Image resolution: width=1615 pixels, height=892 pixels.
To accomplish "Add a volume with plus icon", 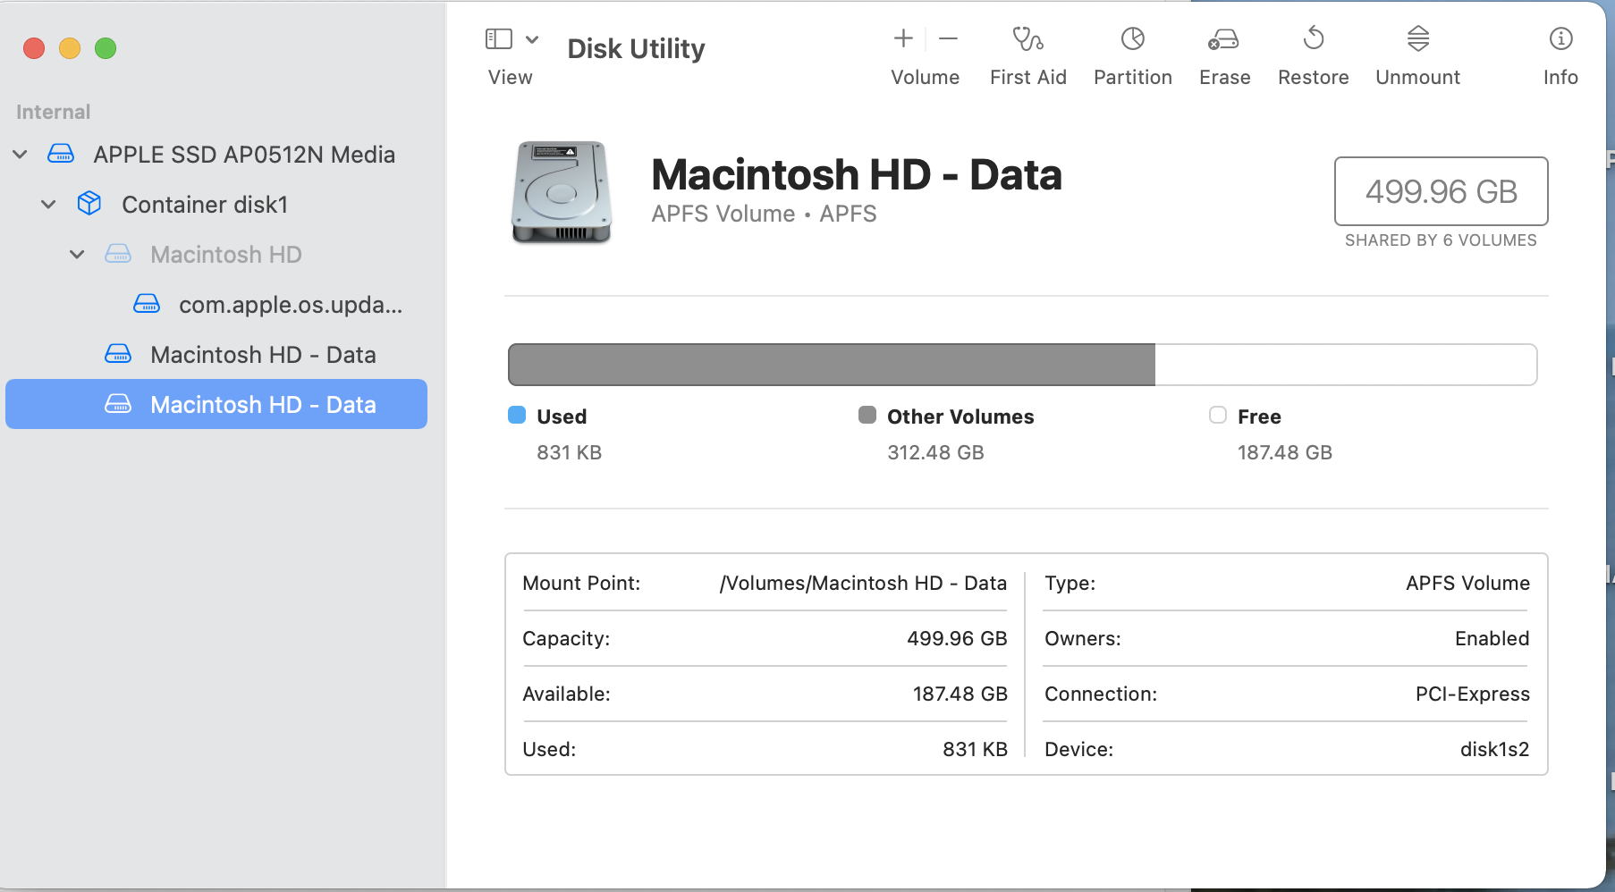I will point(903,38).
